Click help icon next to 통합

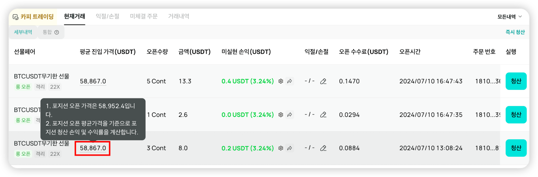coord(57,32)
